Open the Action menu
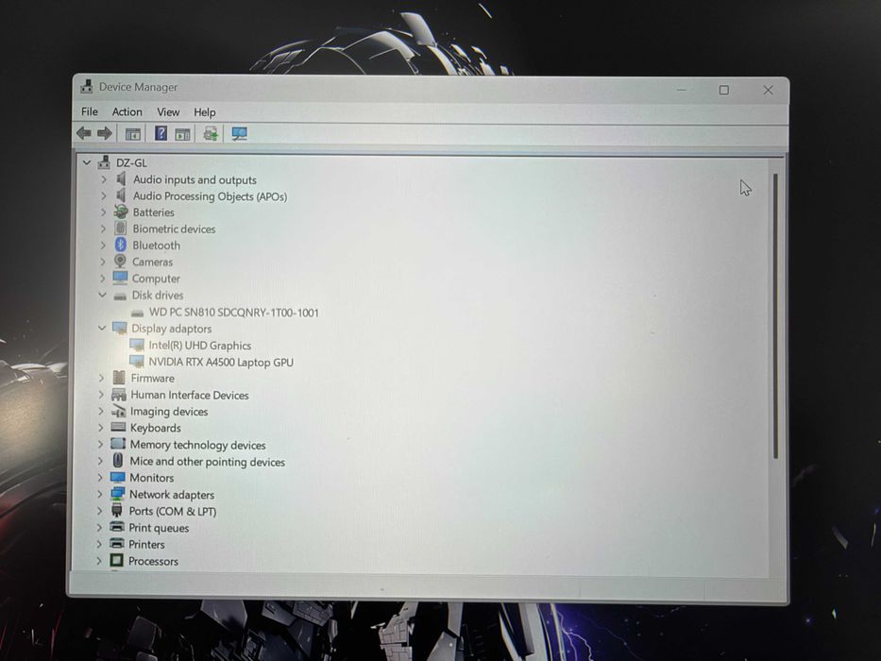Viewport: 881px width, 661px height. pyautogui.click(x=127, y=111)
